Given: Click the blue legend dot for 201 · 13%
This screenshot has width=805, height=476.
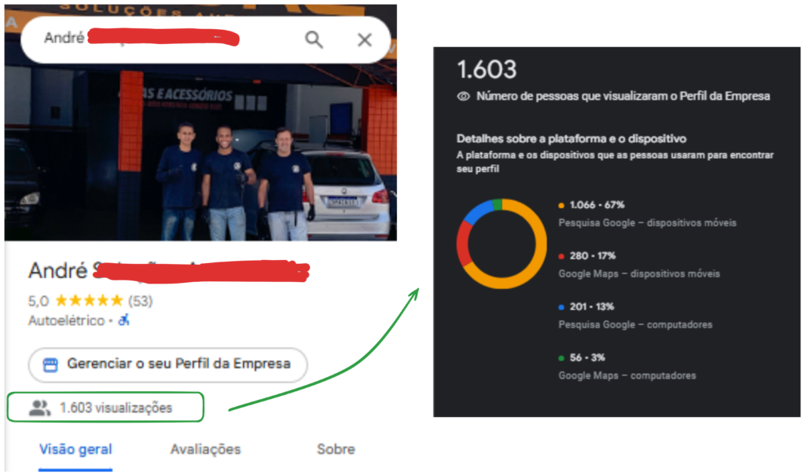Looking at the screenshot, I should click(x=561, y=307).
